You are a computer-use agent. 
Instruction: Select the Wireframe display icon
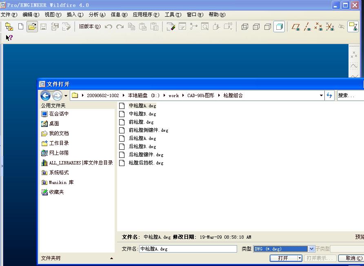(245, 27)
